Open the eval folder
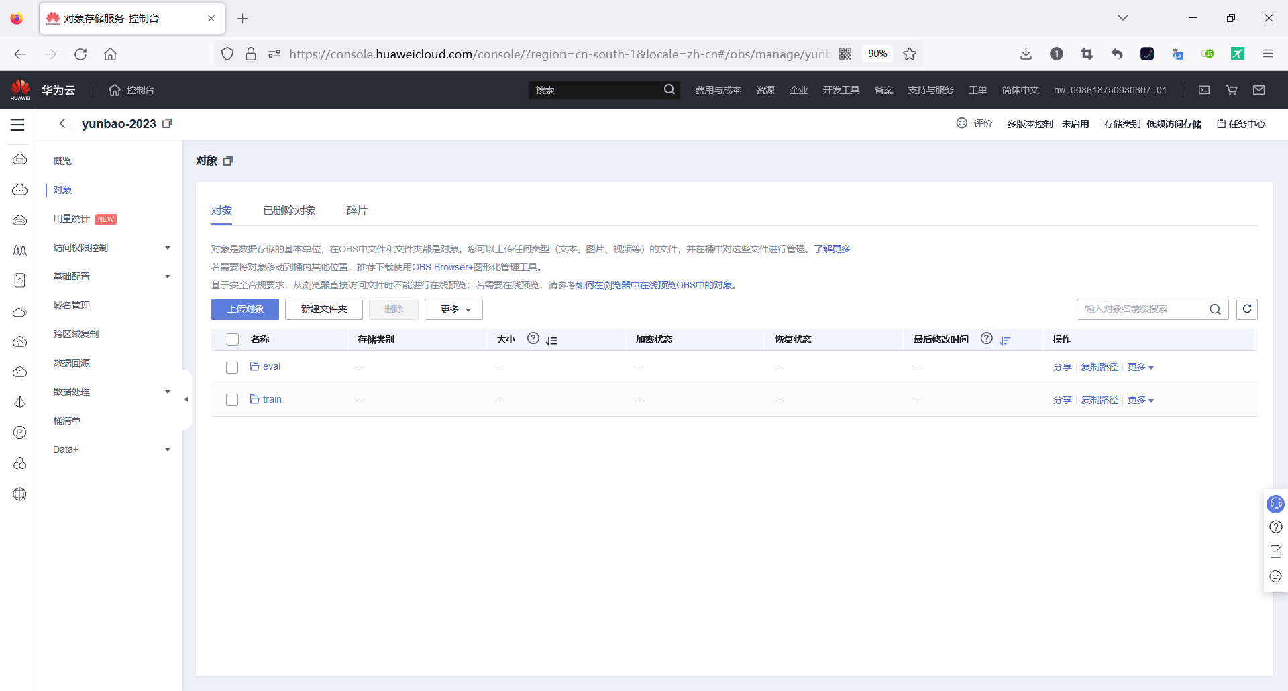The image size is (1288, 691). (272, 367)
